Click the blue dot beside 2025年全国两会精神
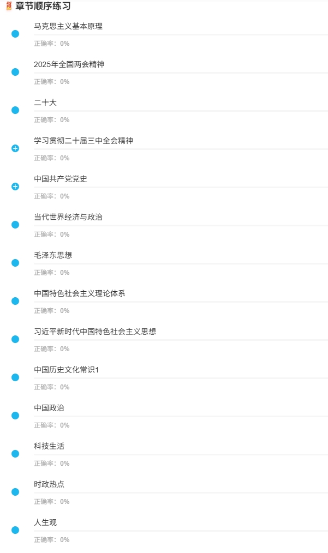The image size is (328, 553). 15,72
